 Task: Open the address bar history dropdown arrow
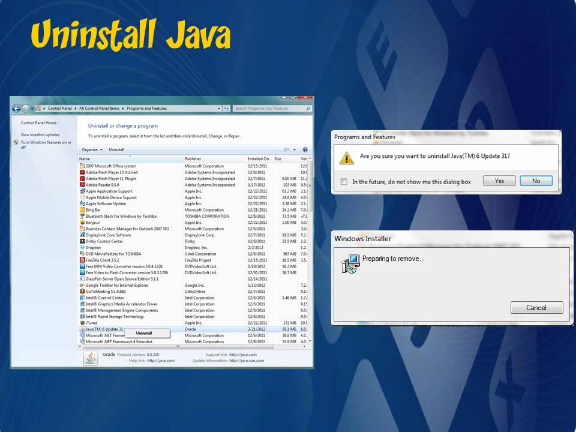[219, 109]
